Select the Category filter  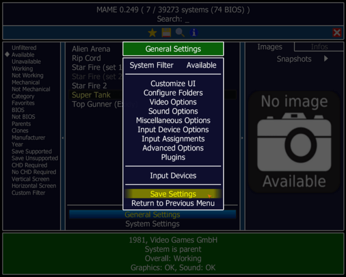point(23,96)
